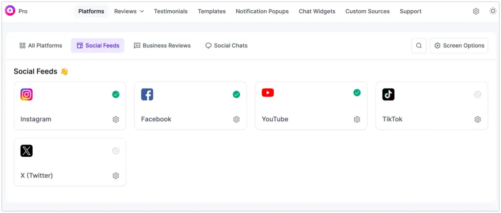Click the Facebook card label
Image resolution: width=501 pixels, height=213 pixels.
click(156, 119)
